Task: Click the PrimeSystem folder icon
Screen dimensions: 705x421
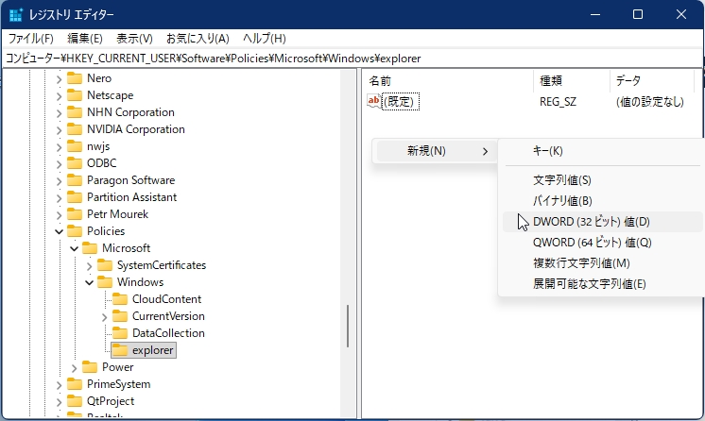Action: coord(75,384)
